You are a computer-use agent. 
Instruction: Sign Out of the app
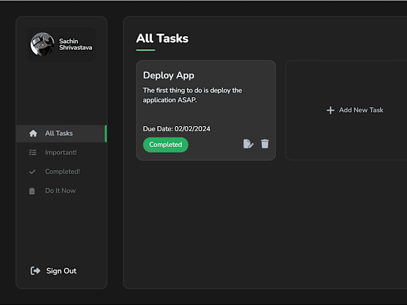(x=54, y=271)
